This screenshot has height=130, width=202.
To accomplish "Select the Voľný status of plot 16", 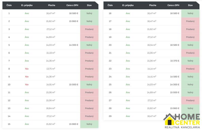I will 190,13.
